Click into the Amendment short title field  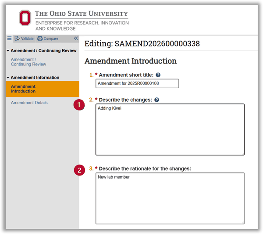click(x=137, y=83)
